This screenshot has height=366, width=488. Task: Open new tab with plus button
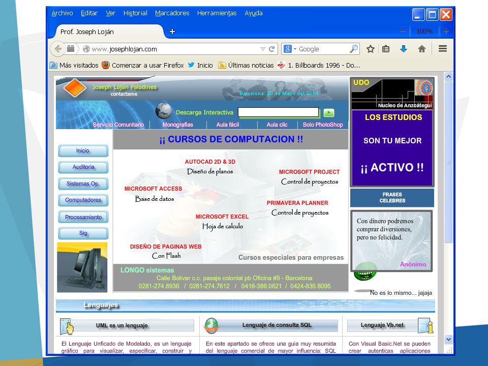(172, 32)
